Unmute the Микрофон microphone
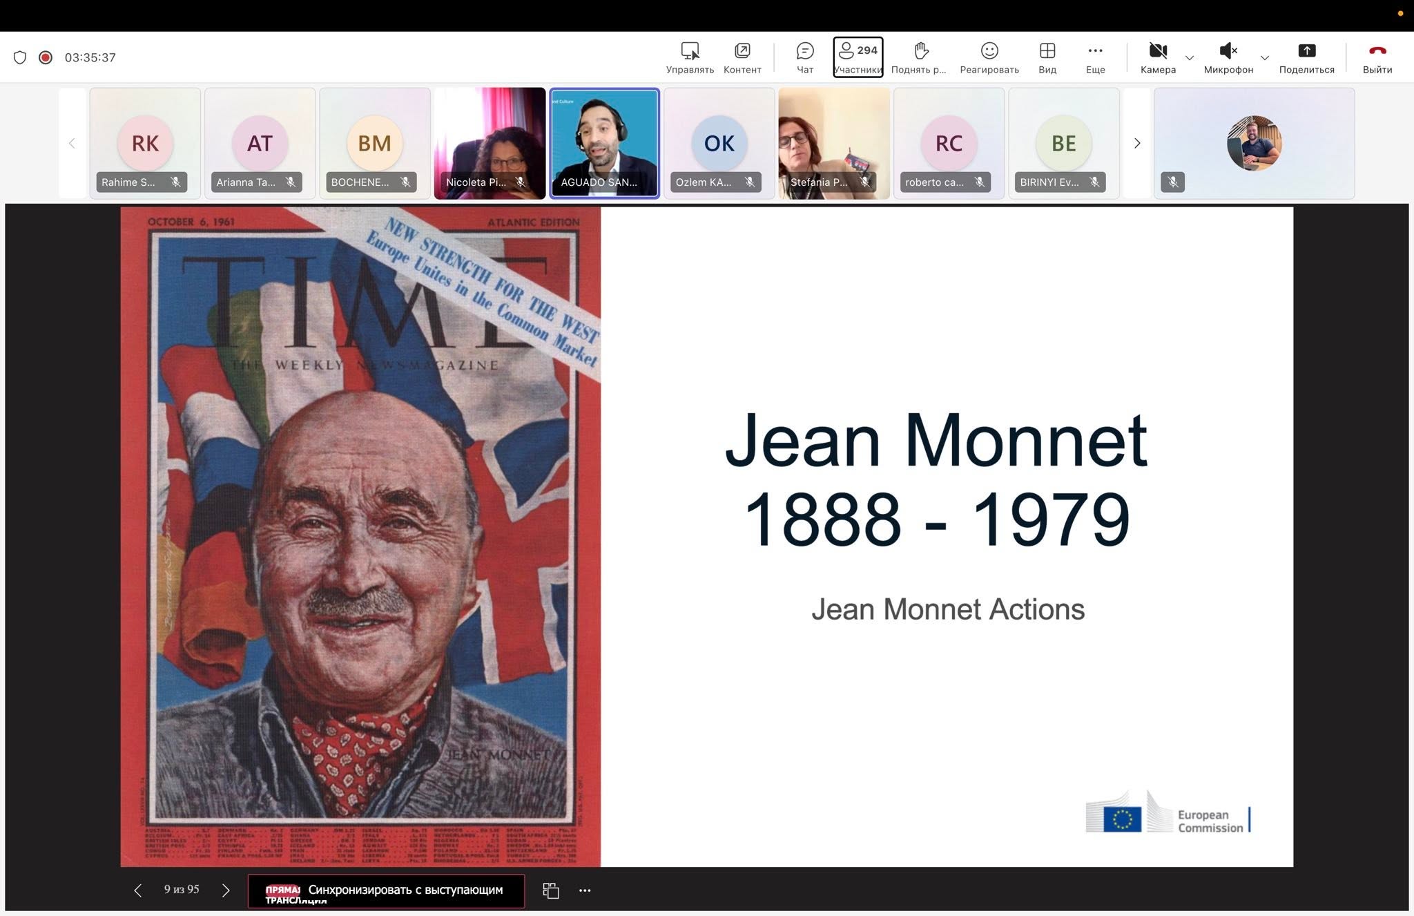The height and width of the screenshot is (916, 1414). 1228,57
